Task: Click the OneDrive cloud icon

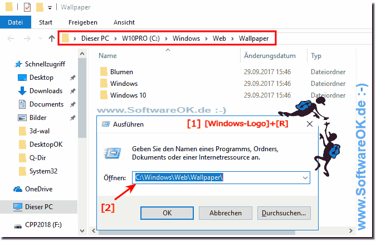Action: point(18,189)
